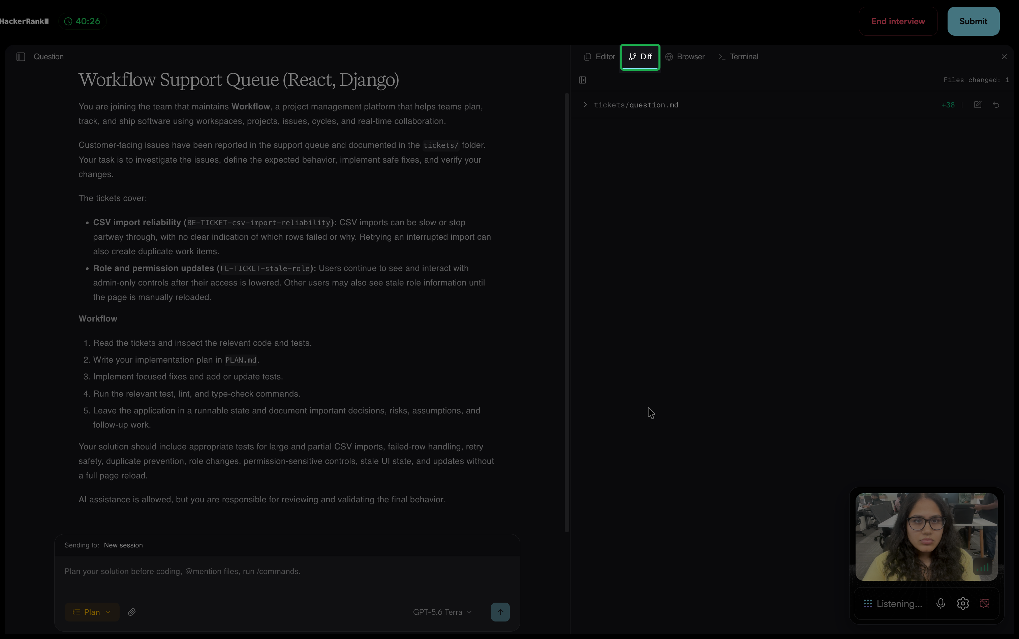Image resolution: width=1019 pixels, height=639 pixels.
Task: Click the Workflow Support Queue heading
Action: coord(239,80)
